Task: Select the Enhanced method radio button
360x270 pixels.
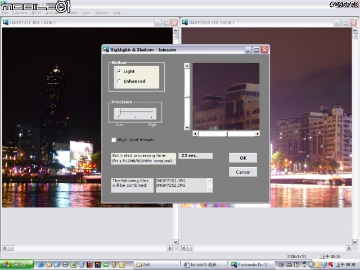Action: pos(119,81)
